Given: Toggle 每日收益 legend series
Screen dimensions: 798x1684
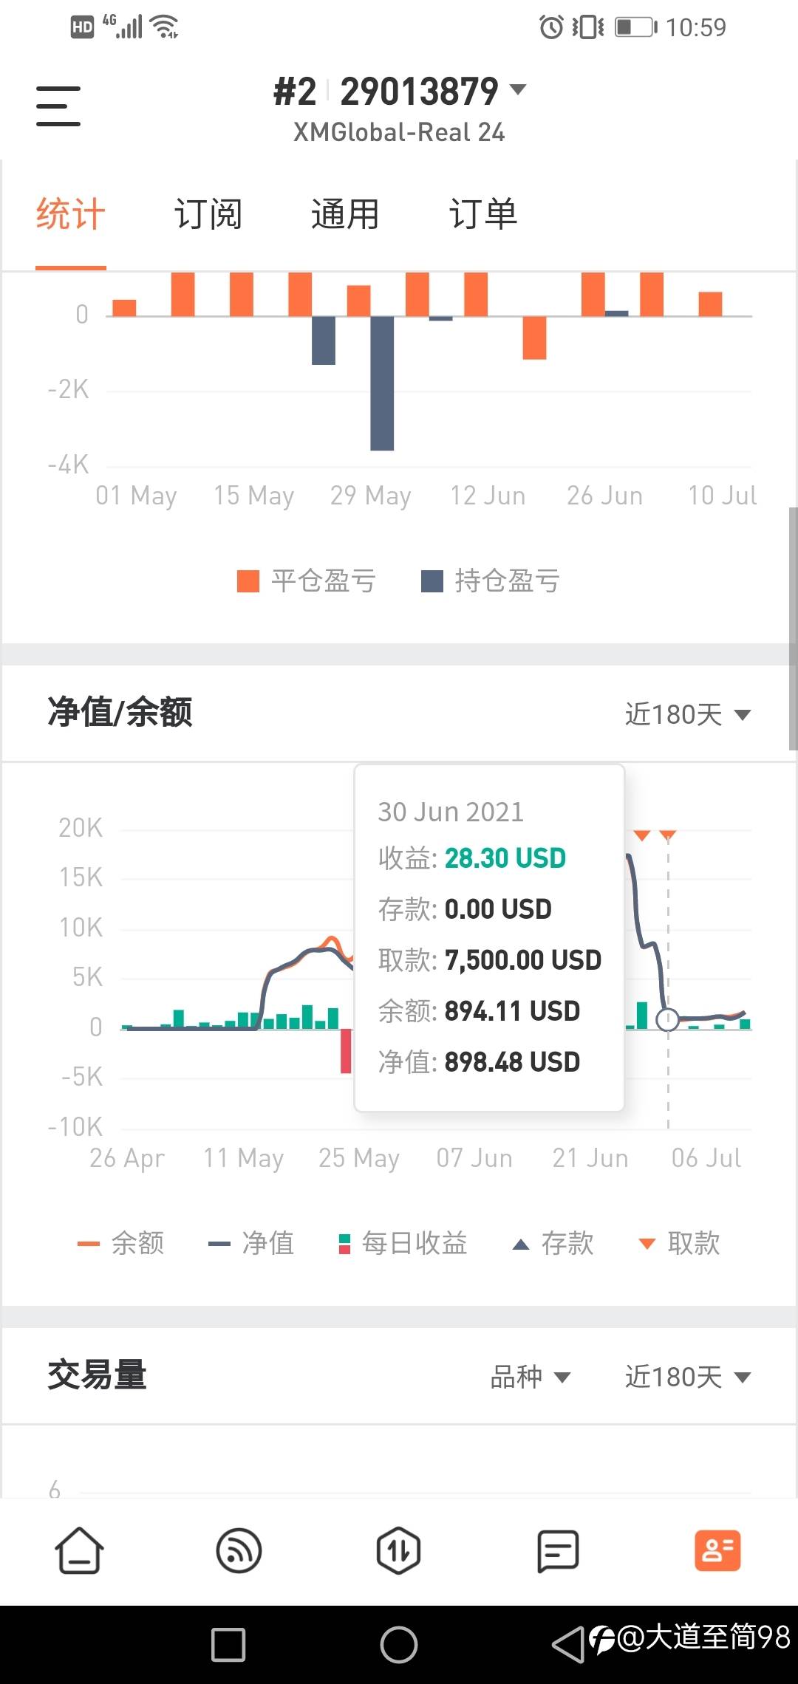Looking at the screenshot, I should pyautogui.click(x=403, y=1244).
